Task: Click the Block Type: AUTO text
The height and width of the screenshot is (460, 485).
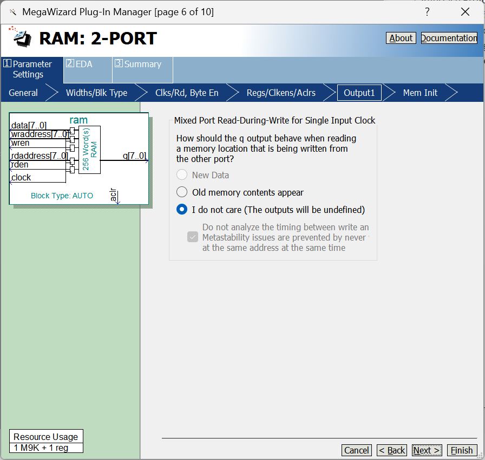Action: pos(62,196)
